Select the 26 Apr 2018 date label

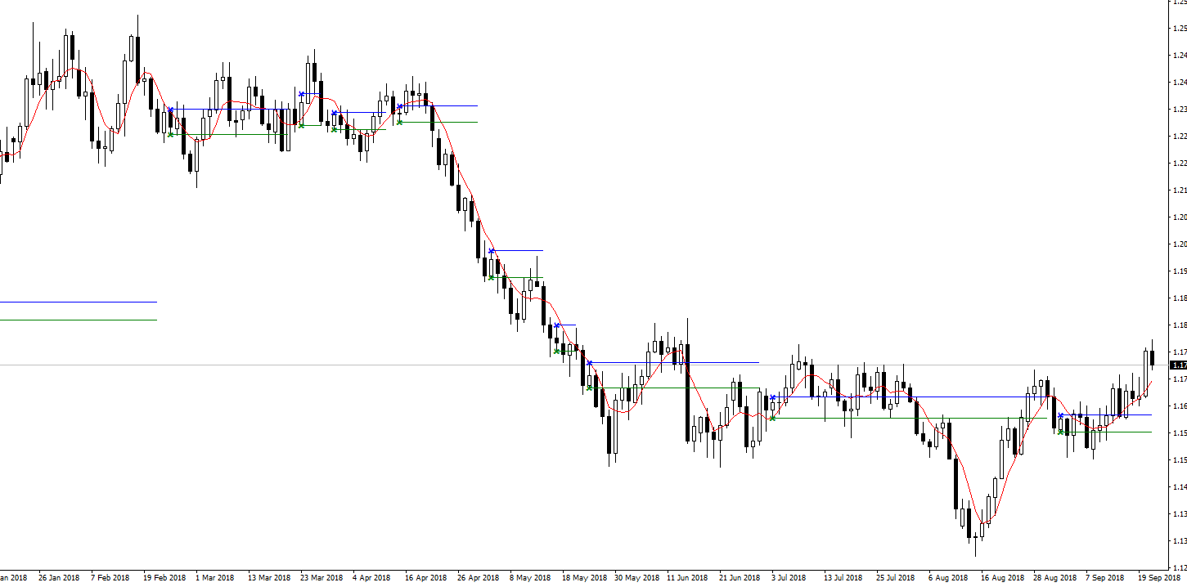478,578
